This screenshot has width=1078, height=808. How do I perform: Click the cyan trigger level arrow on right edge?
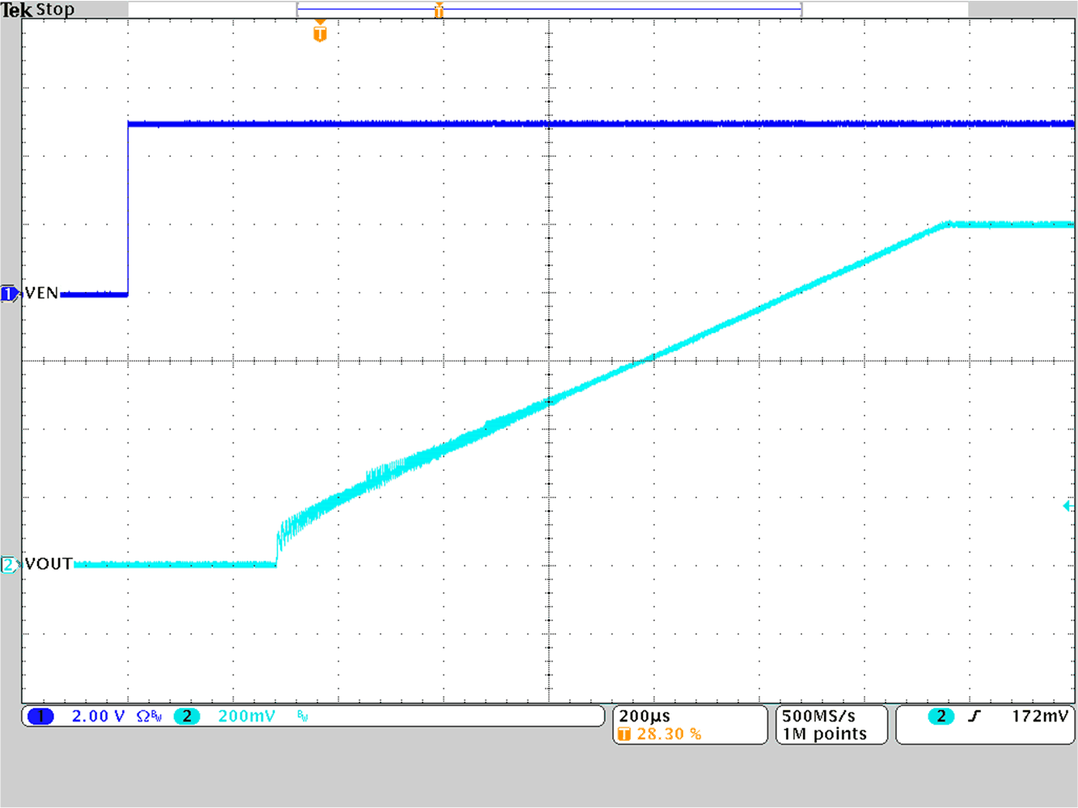1069,506
